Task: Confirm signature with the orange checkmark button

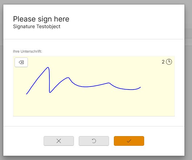Action: click(x=129, y=141)
